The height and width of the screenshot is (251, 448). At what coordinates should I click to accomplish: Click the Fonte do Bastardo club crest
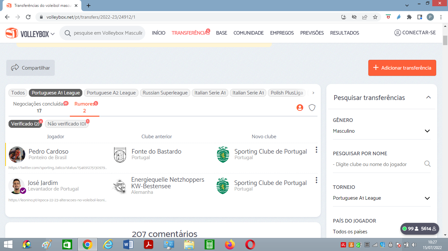point(120,155)
